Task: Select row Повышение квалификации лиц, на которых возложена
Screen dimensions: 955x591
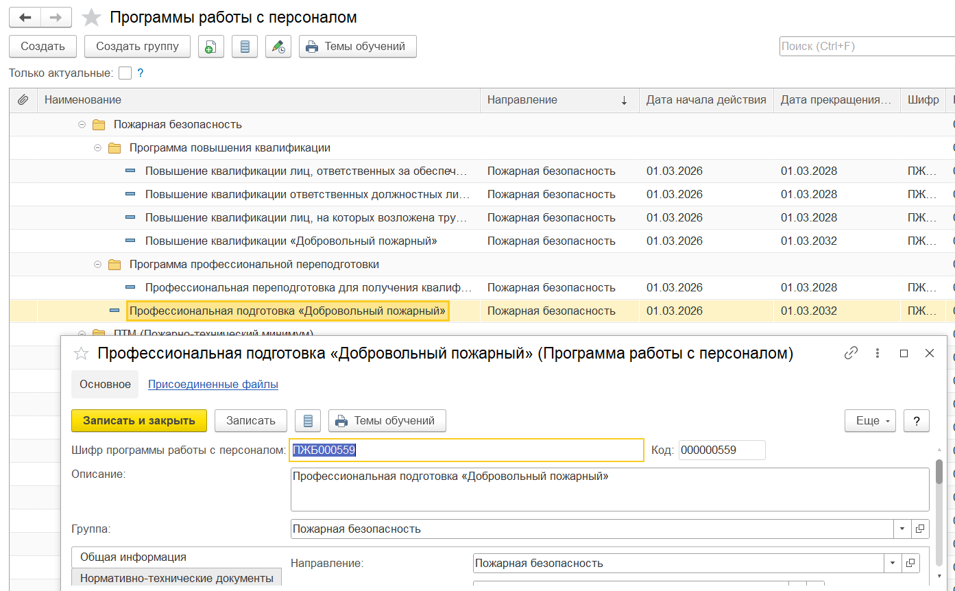Action: [x=481, y=218]
